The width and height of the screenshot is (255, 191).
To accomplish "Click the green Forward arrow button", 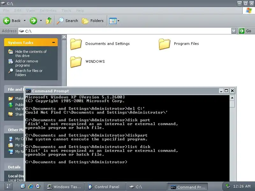I will click(33, 21).
